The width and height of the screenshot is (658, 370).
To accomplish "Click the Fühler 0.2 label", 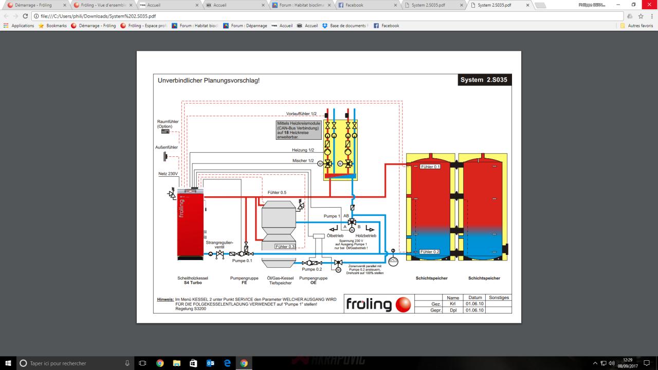I will 430,252.
